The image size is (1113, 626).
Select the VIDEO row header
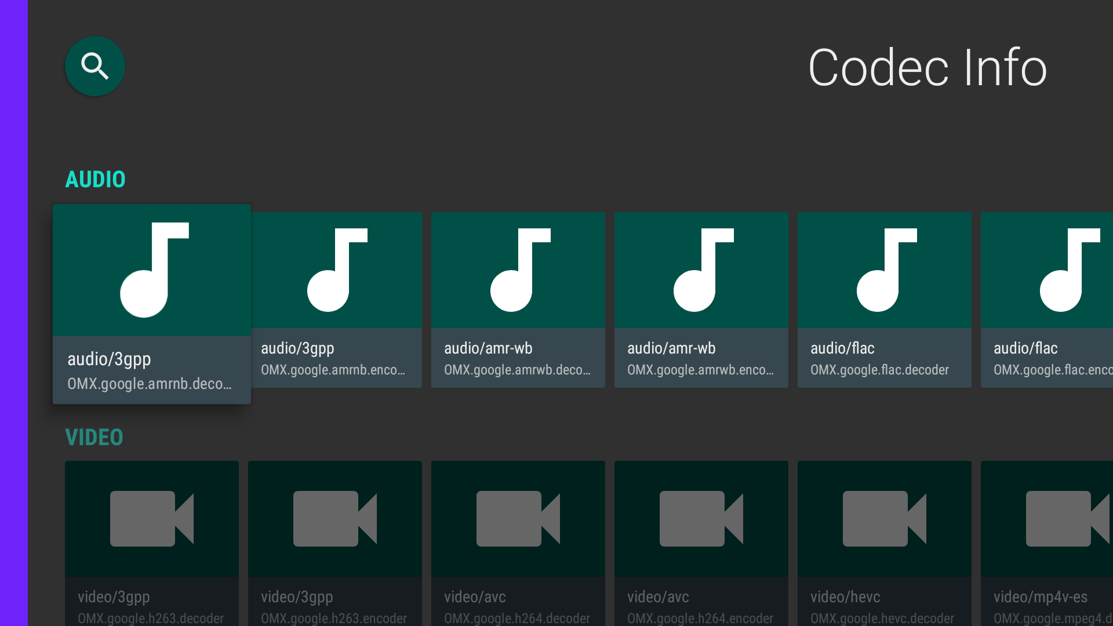point(94,437)
